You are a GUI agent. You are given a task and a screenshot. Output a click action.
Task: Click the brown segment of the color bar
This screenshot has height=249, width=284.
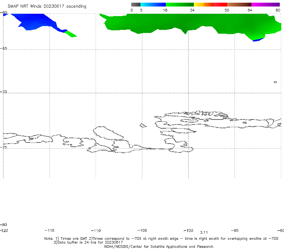[x=239, y=5]
